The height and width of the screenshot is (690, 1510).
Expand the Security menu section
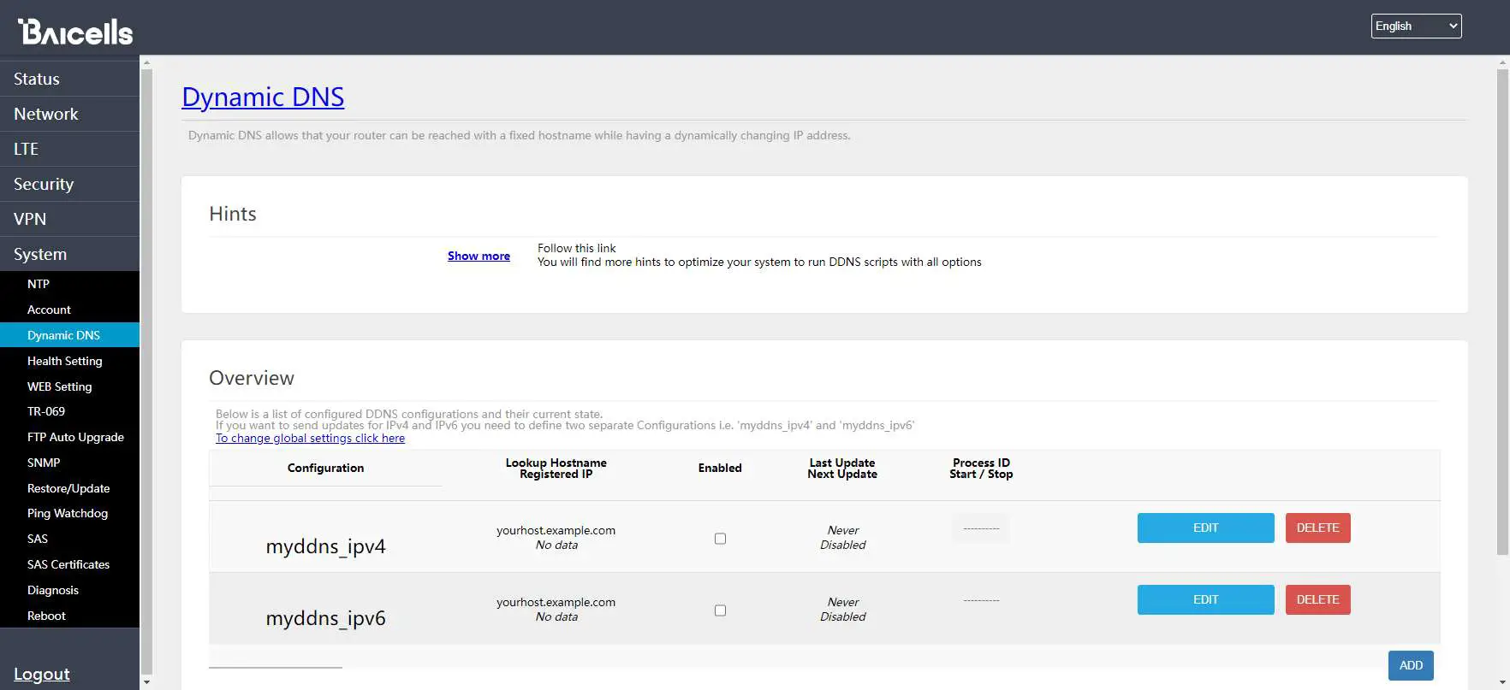tap(44, 184)
